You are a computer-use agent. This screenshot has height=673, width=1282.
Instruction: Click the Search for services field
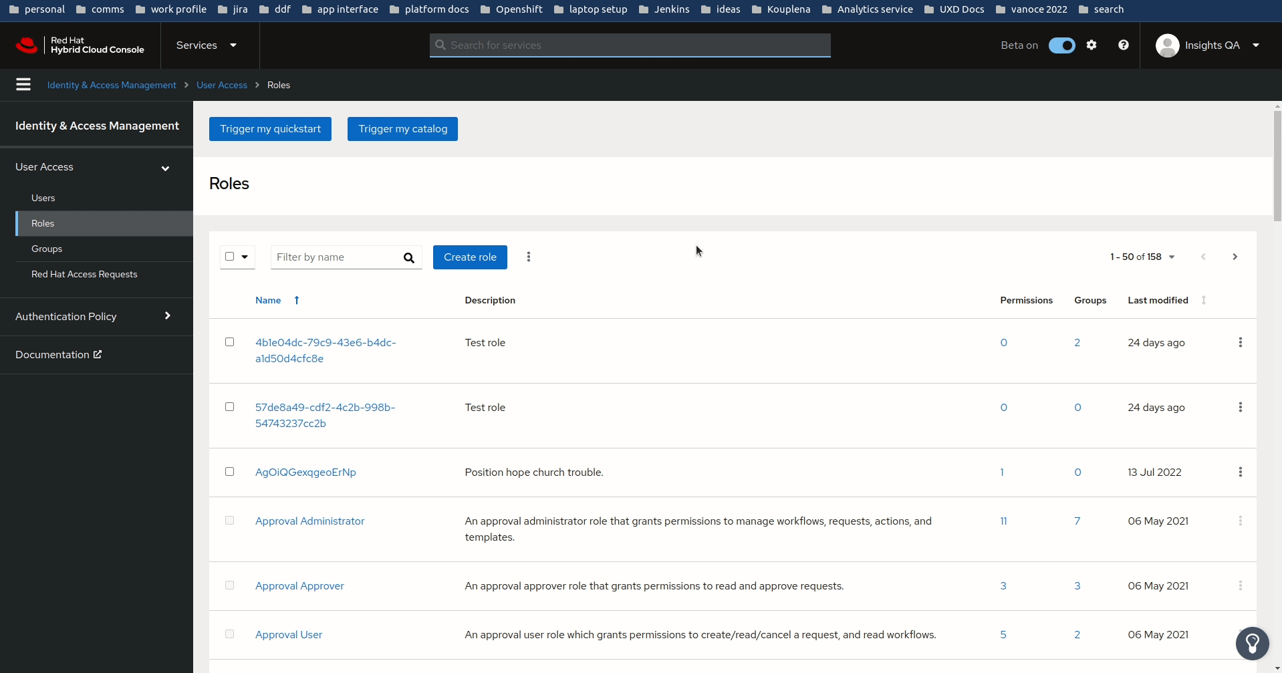(630, 45)
